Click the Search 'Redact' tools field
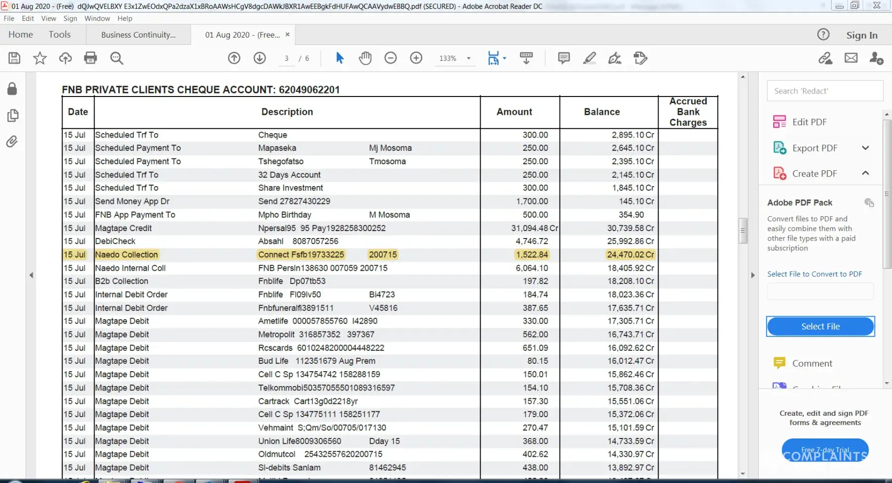This screenshot has height=483, width=892. click(x=825, y=91)
